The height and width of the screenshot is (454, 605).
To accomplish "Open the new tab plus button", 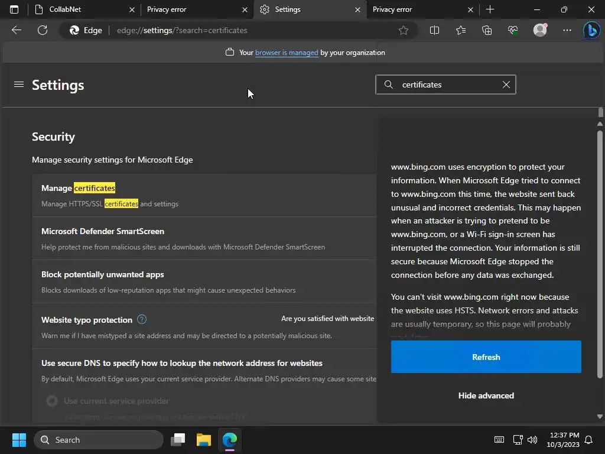I will 490,9.
